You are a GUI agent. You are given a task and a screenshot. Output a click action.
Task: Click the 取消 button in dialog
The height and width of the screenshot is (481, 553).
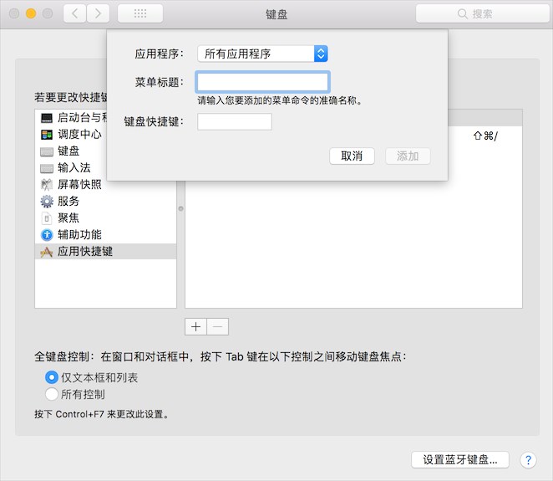352,156
